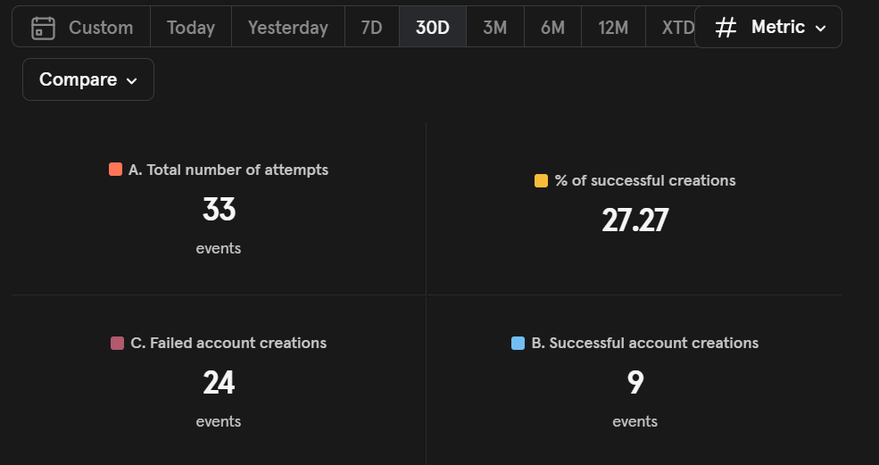Click the pink swatch for Failed account creations

[x=117, y=344]
